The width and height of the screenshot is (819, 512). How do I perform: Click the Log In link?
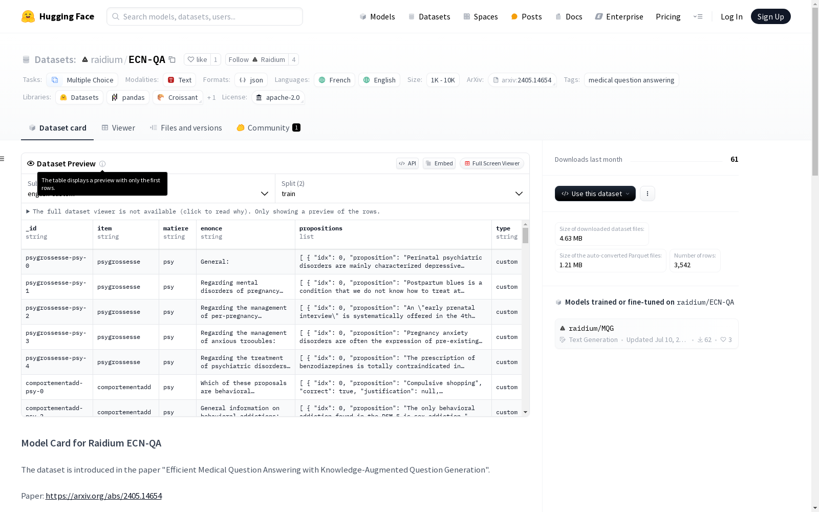(731, 16)
